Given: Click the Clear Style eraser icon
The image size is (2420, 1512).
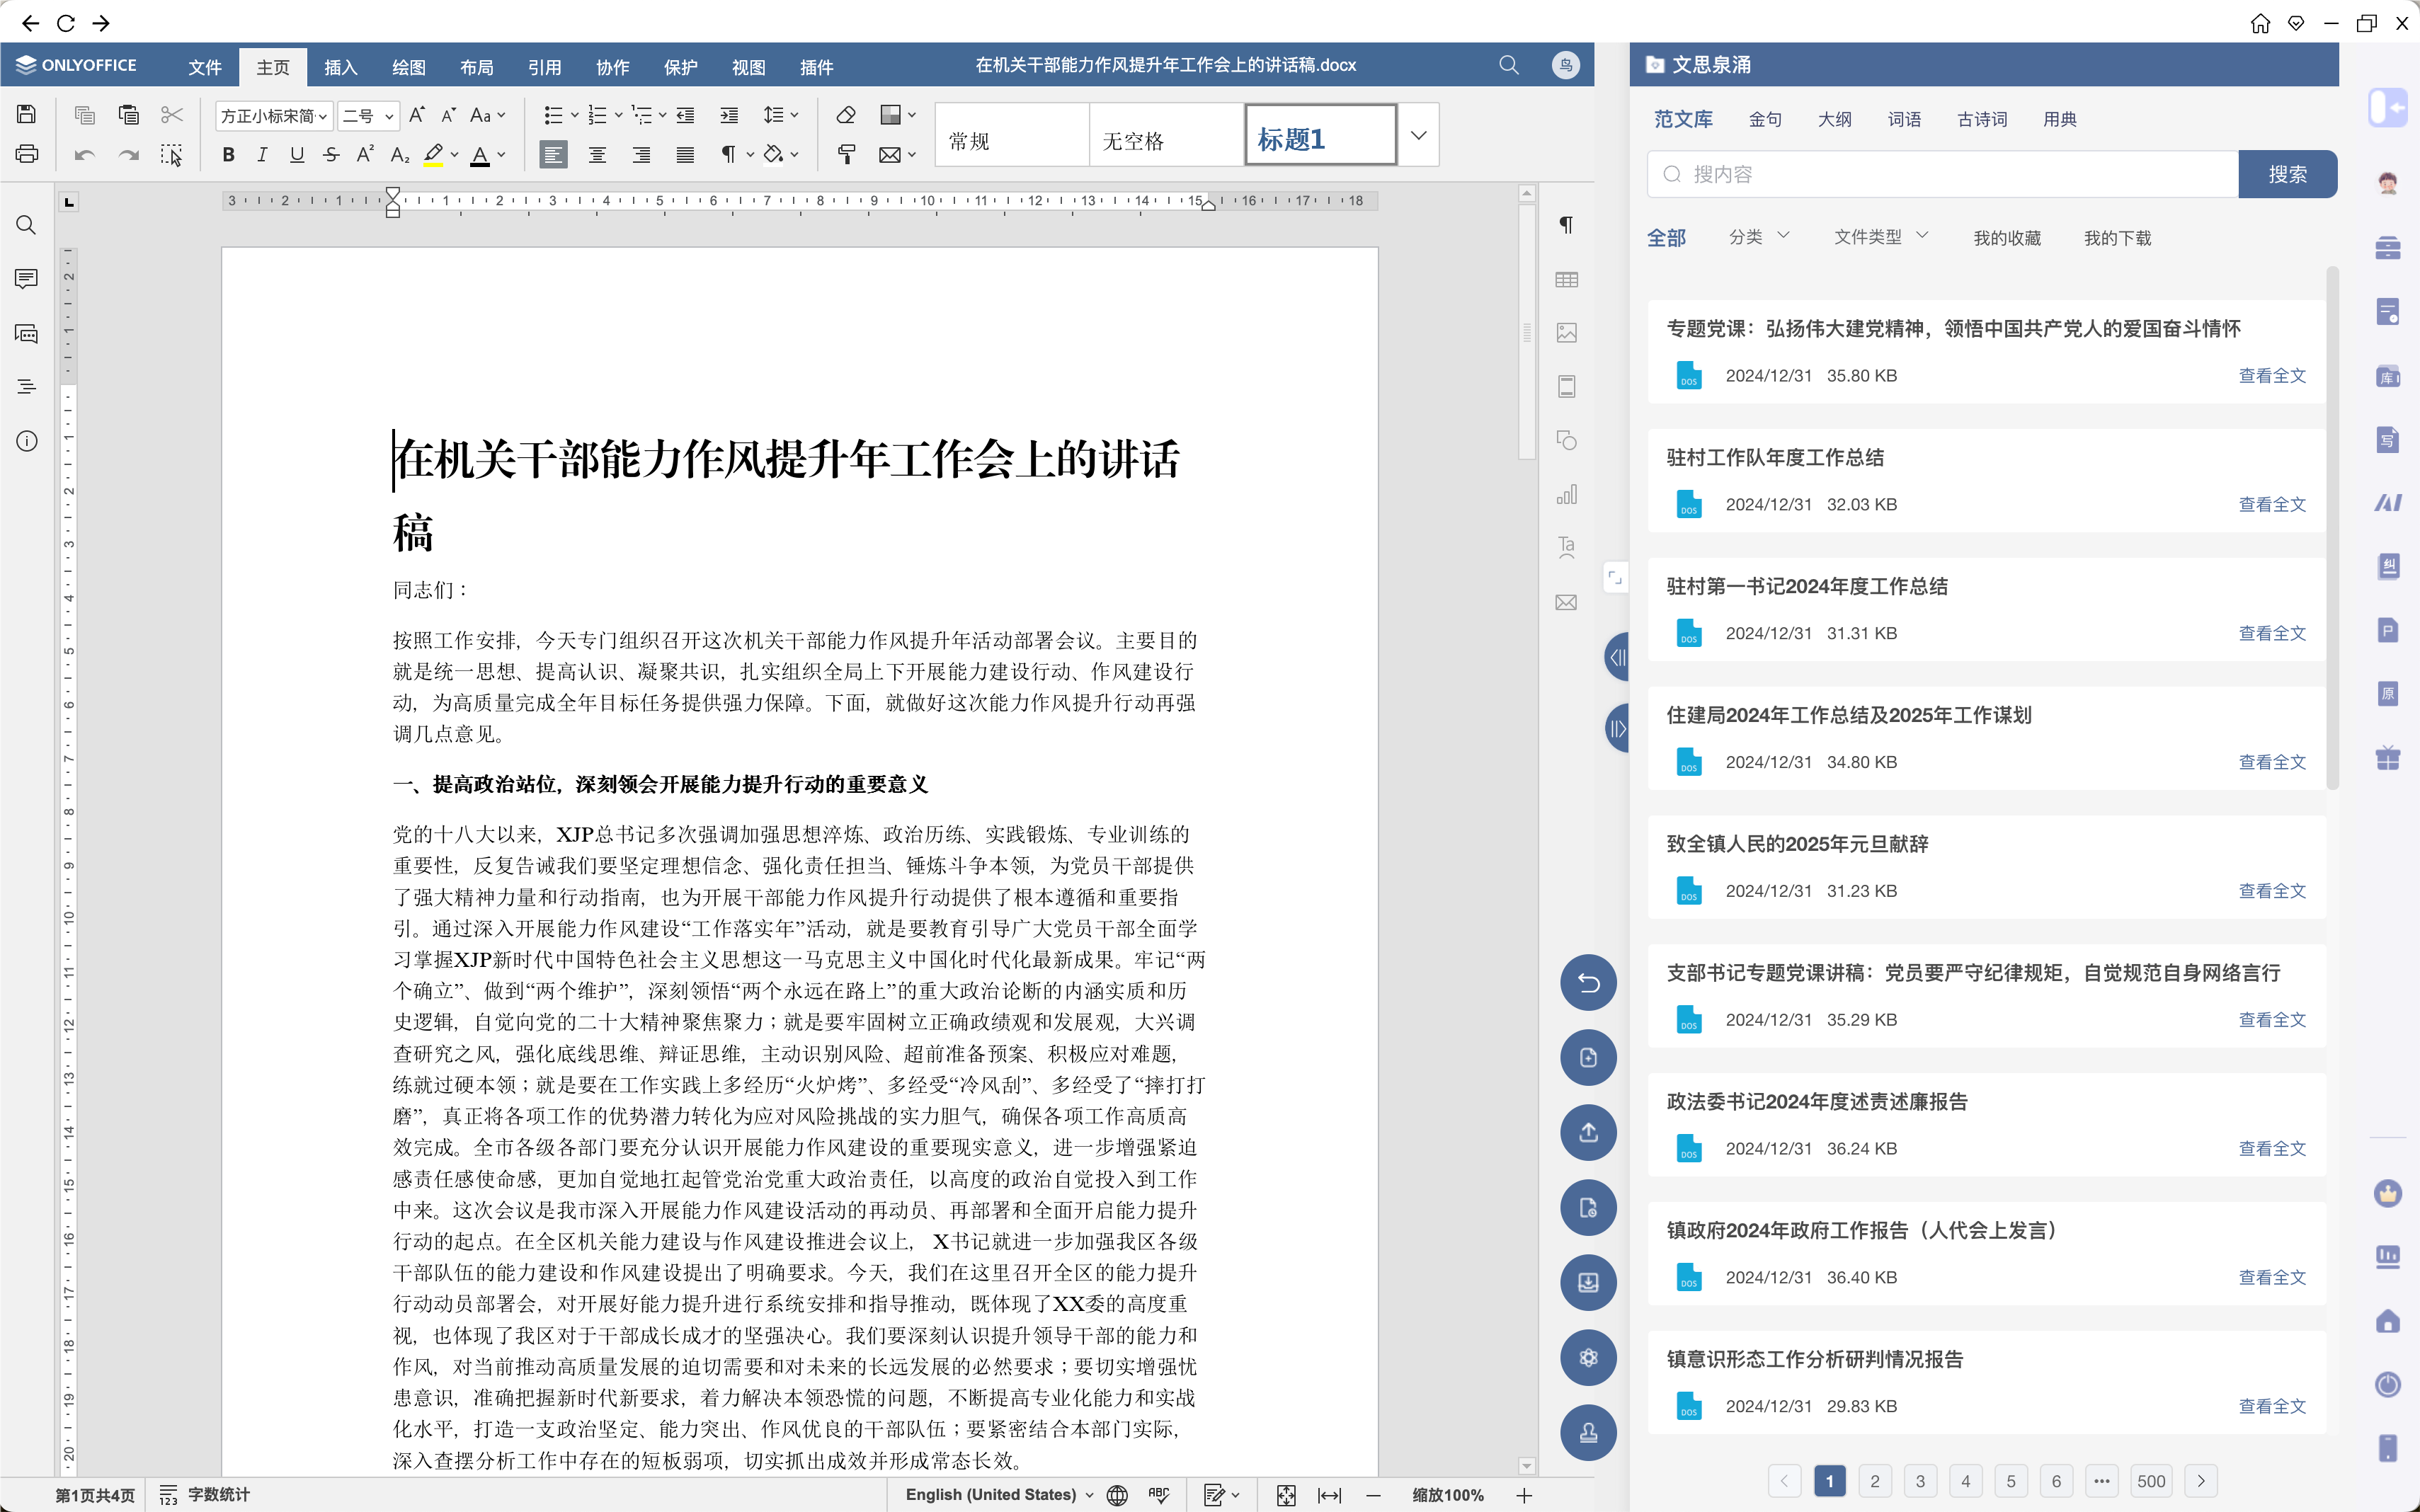Looking at the screenshot, I should (x=846, y=115).
